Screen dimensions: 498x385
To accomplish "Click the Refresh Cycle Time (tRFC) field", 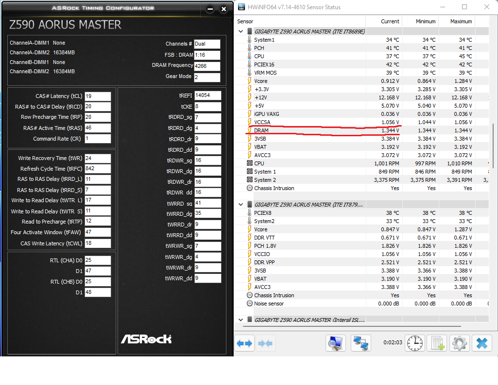I will (98, 169).
